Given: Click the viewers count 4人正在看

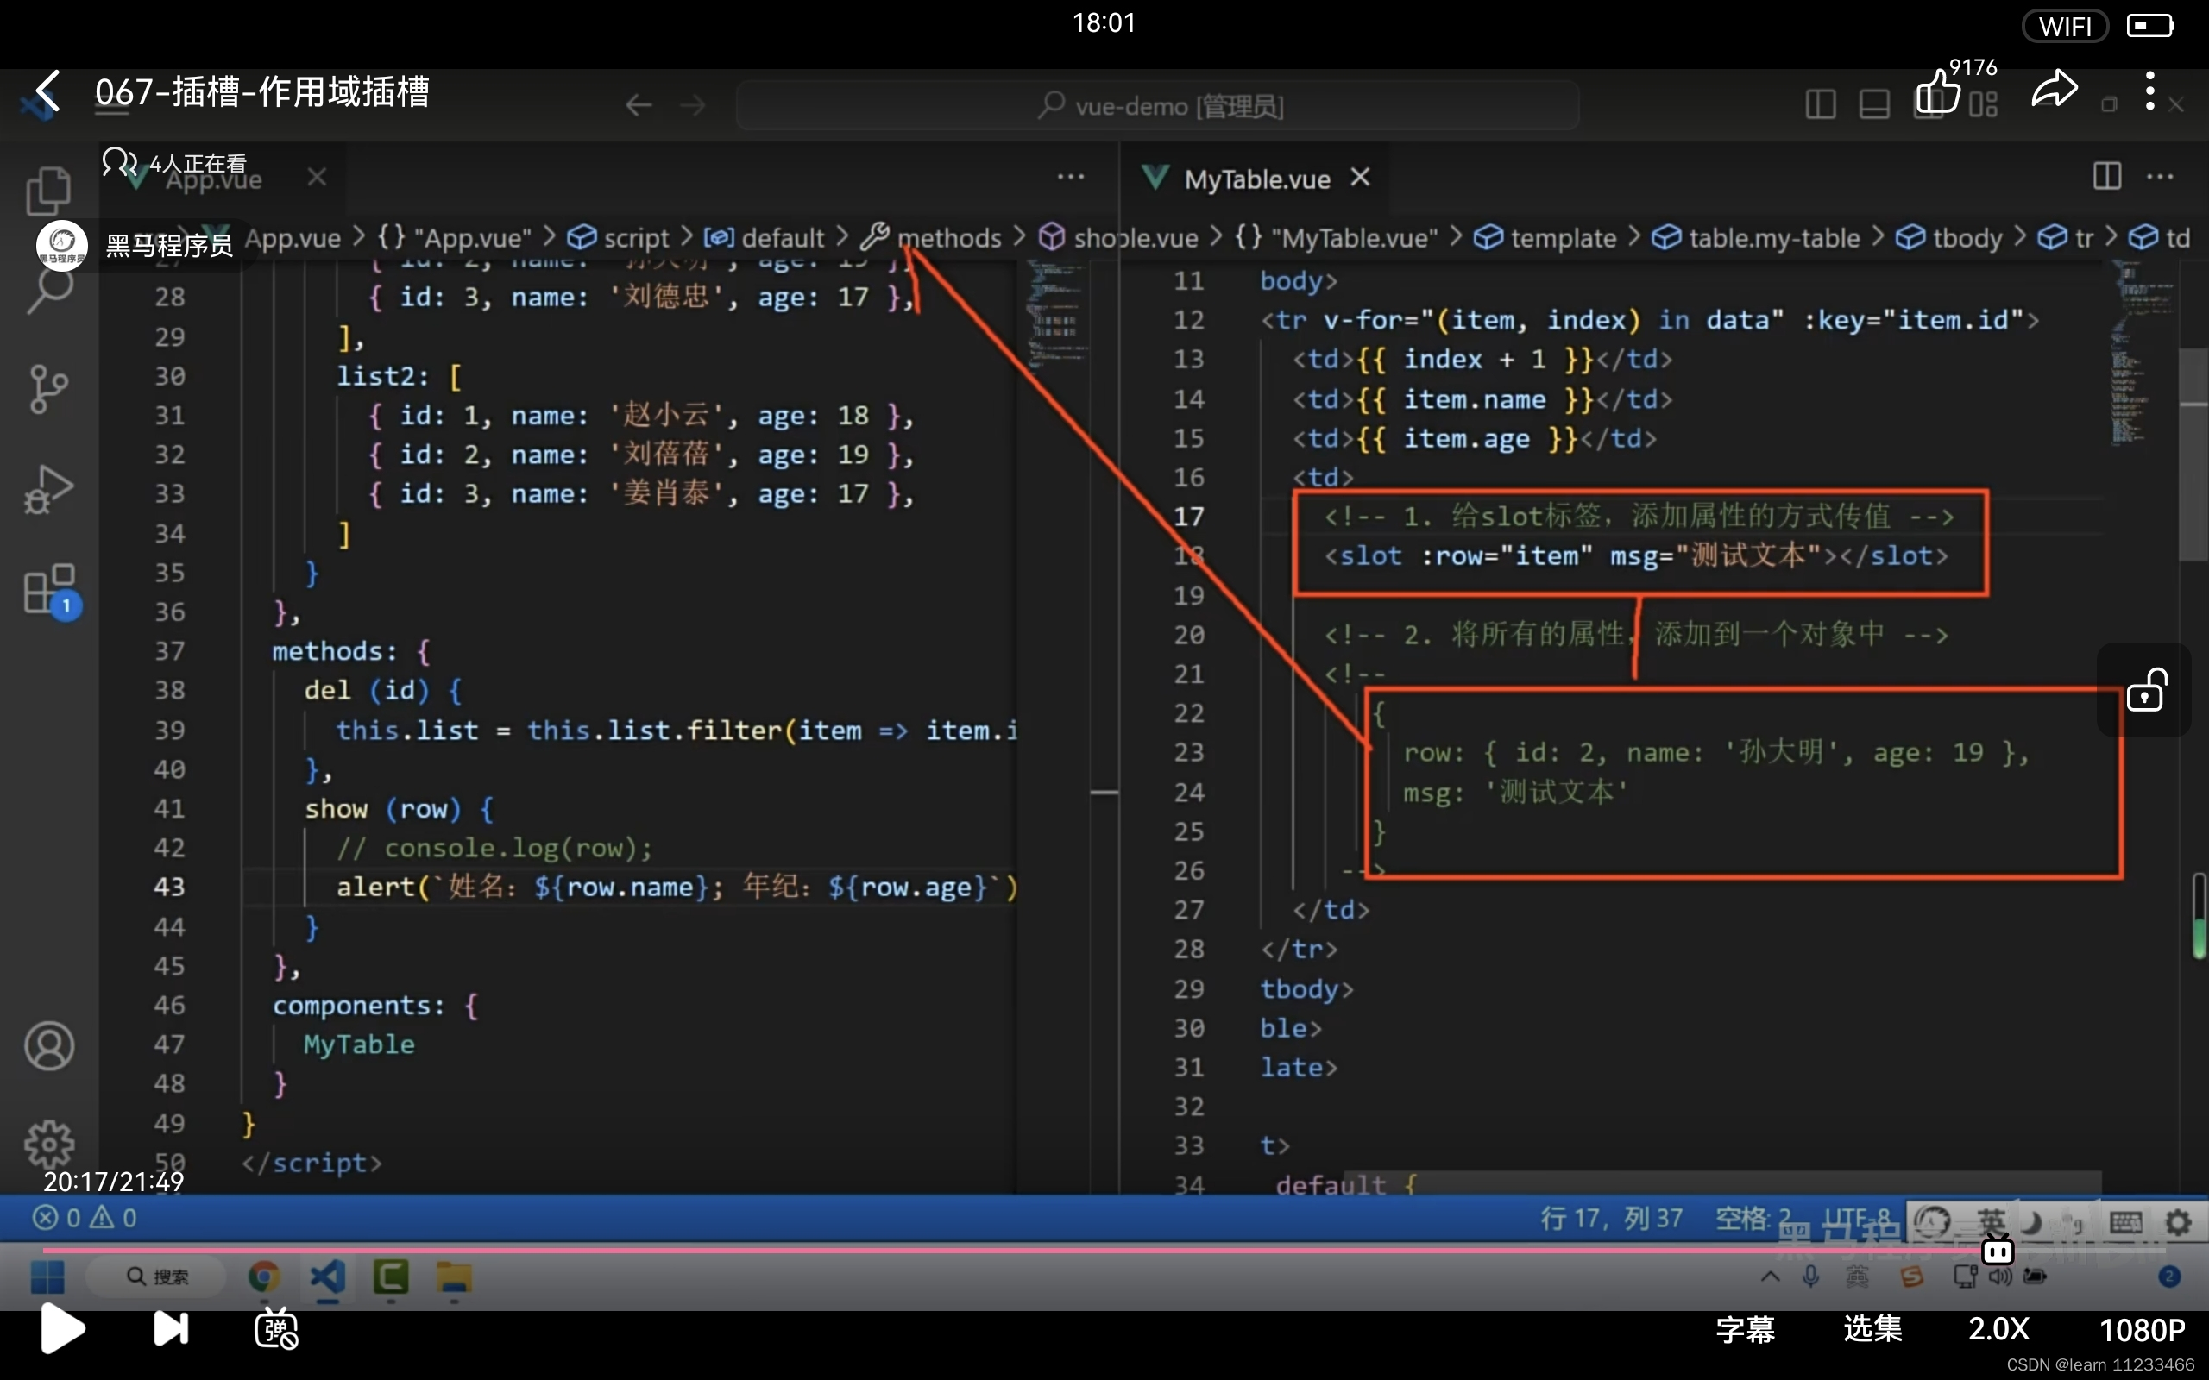Looking at the screenshot, I should pyautogui.click(x=174, y=163).
